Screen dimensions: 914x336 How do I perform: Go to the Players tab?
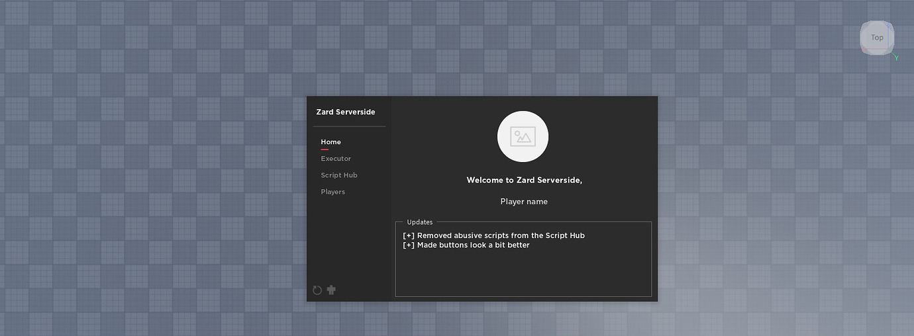click(332, 192)
